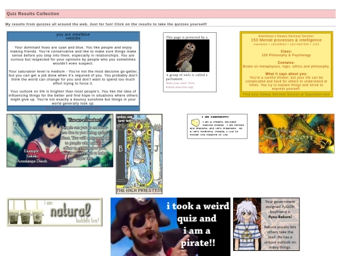Click 'you are steelblue' result title
341x256 pixels.
click(73, 34)
